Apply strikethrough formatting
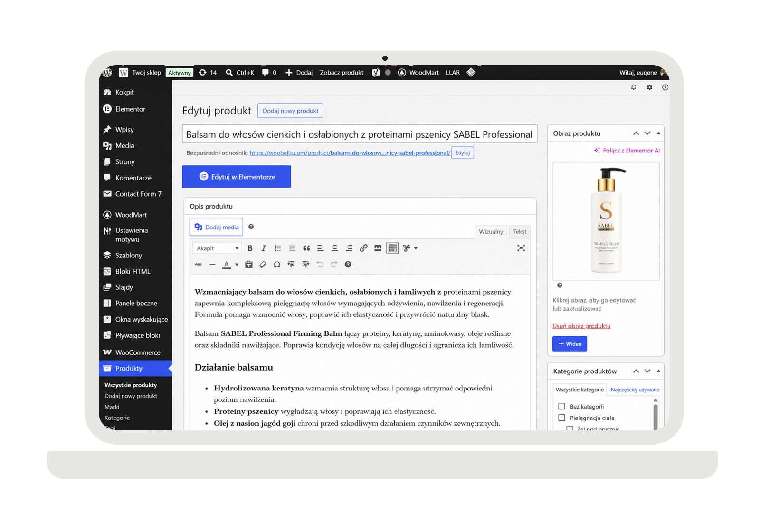 pyautogui.click(x=199, y=264)
